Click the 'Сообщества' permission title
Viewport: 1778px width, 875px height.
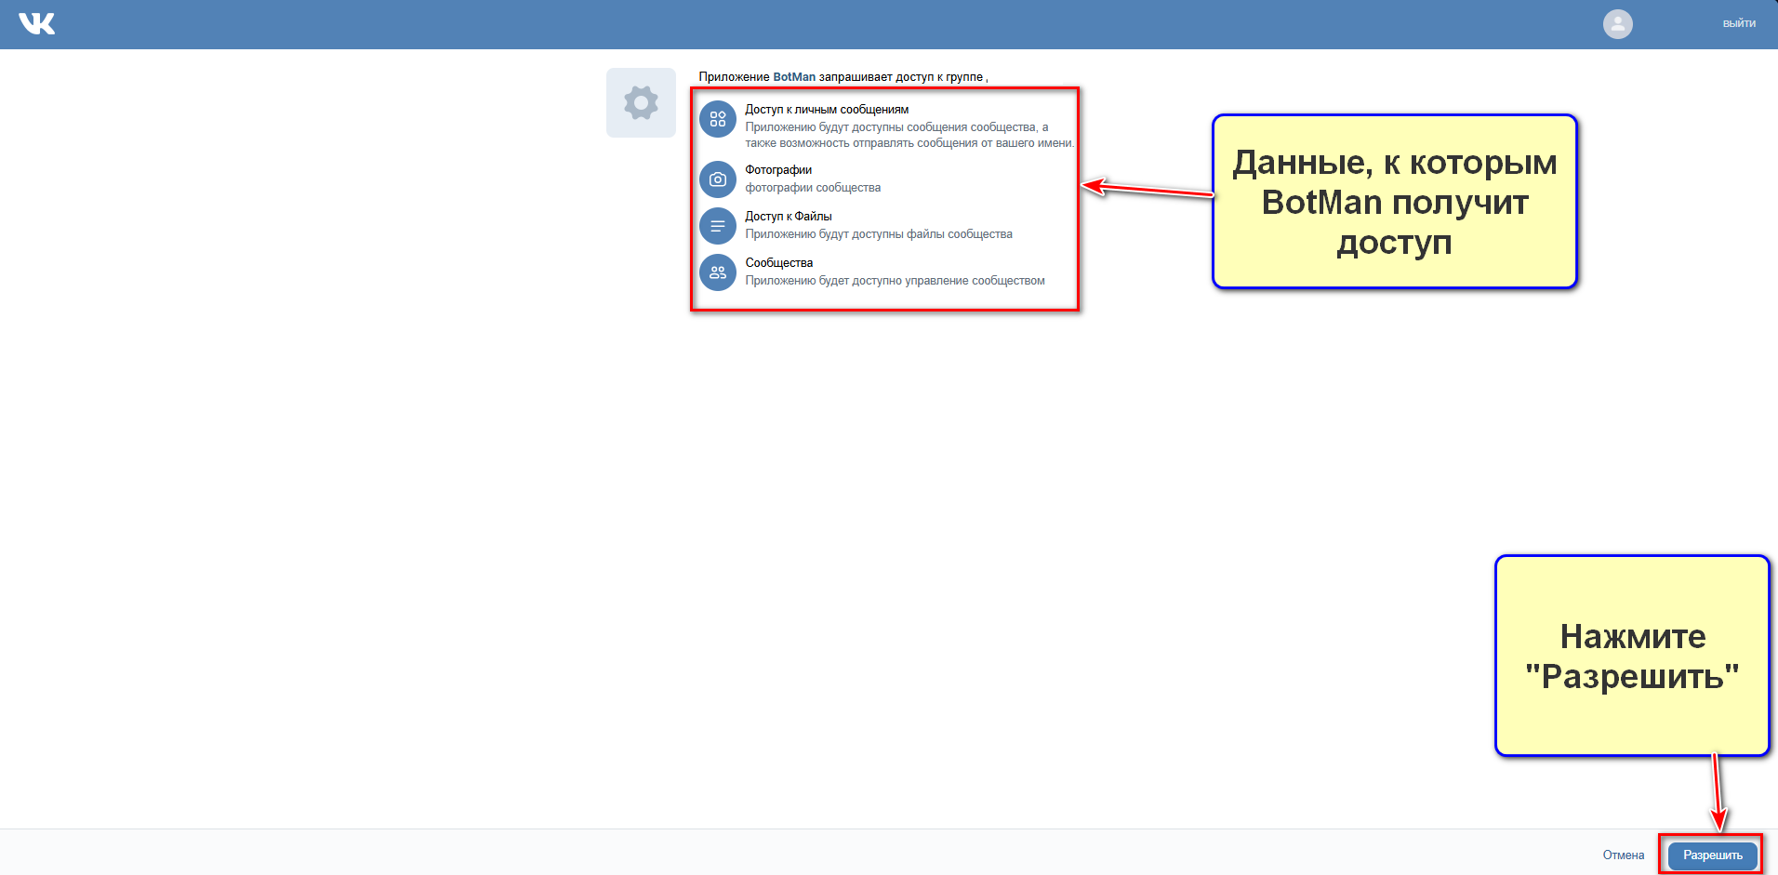tap(779, 263)
